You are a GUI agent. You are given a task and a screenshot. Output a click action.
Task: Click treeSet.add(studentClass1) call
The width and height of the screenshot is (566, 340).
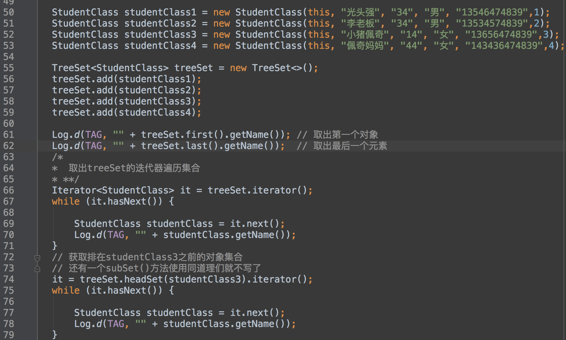pyautogui.click(x=124, y=79)
